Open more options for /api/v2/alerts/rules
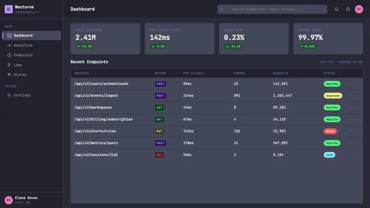 click(x=354, y=131)
